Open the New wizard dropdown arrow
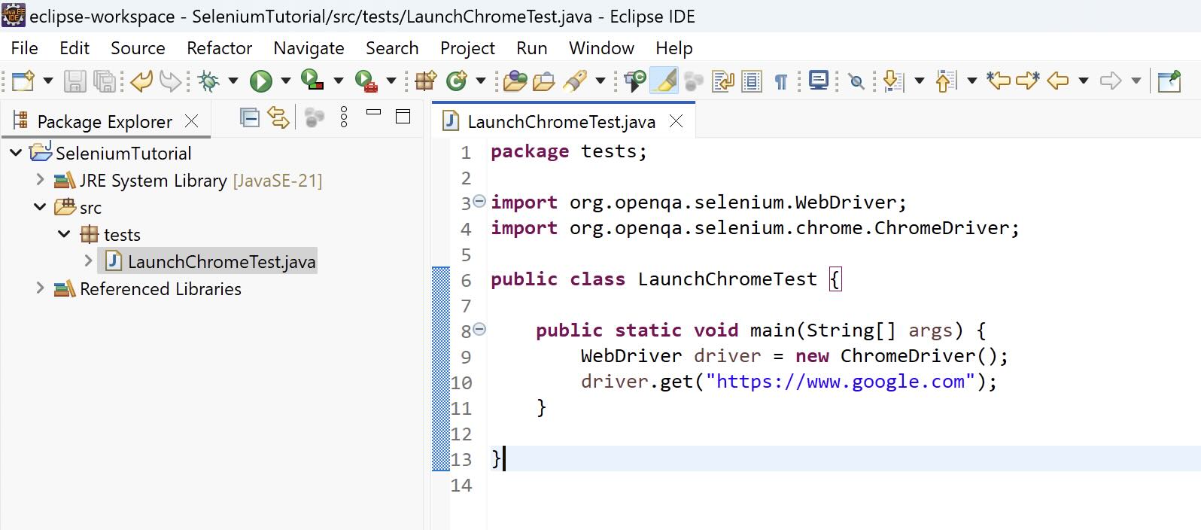The height and width of the screenshot is (530, 1201). tap(48, 81)
